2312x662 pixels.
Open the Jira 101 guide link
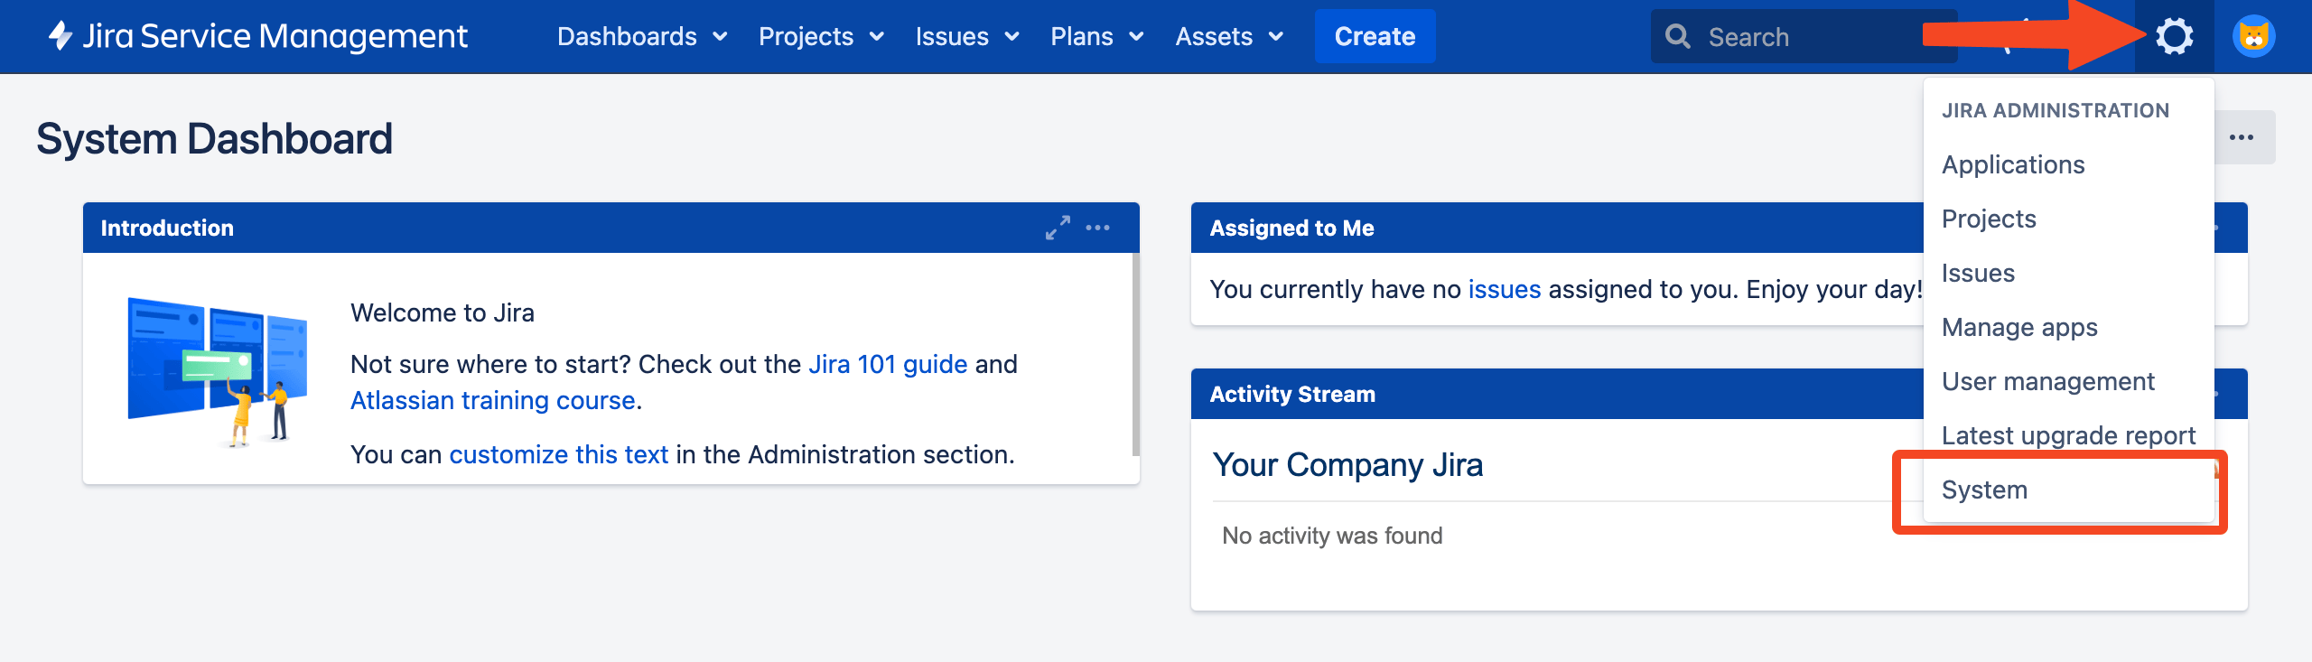pos(888,364)
